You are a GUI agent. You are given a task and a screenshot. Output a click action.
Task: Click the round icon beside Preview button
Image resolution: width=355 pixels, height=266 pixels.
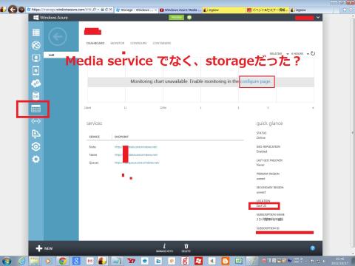(189, 18)
